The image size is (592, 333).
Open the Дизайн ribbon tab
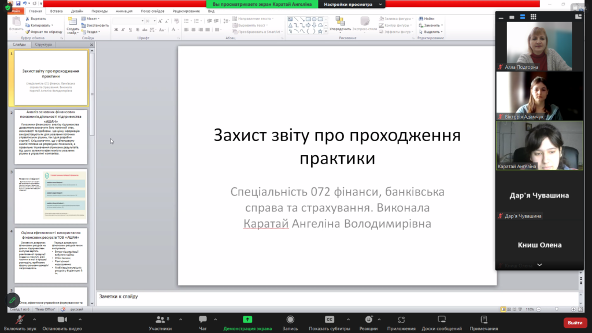click(77, 12)
